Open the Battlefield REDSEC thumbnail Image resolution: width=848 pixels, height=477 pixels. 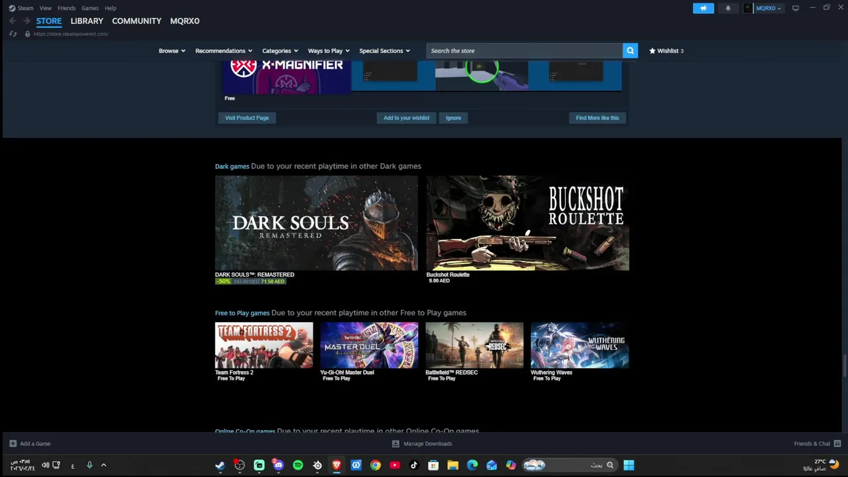click(x=474, y=345)
